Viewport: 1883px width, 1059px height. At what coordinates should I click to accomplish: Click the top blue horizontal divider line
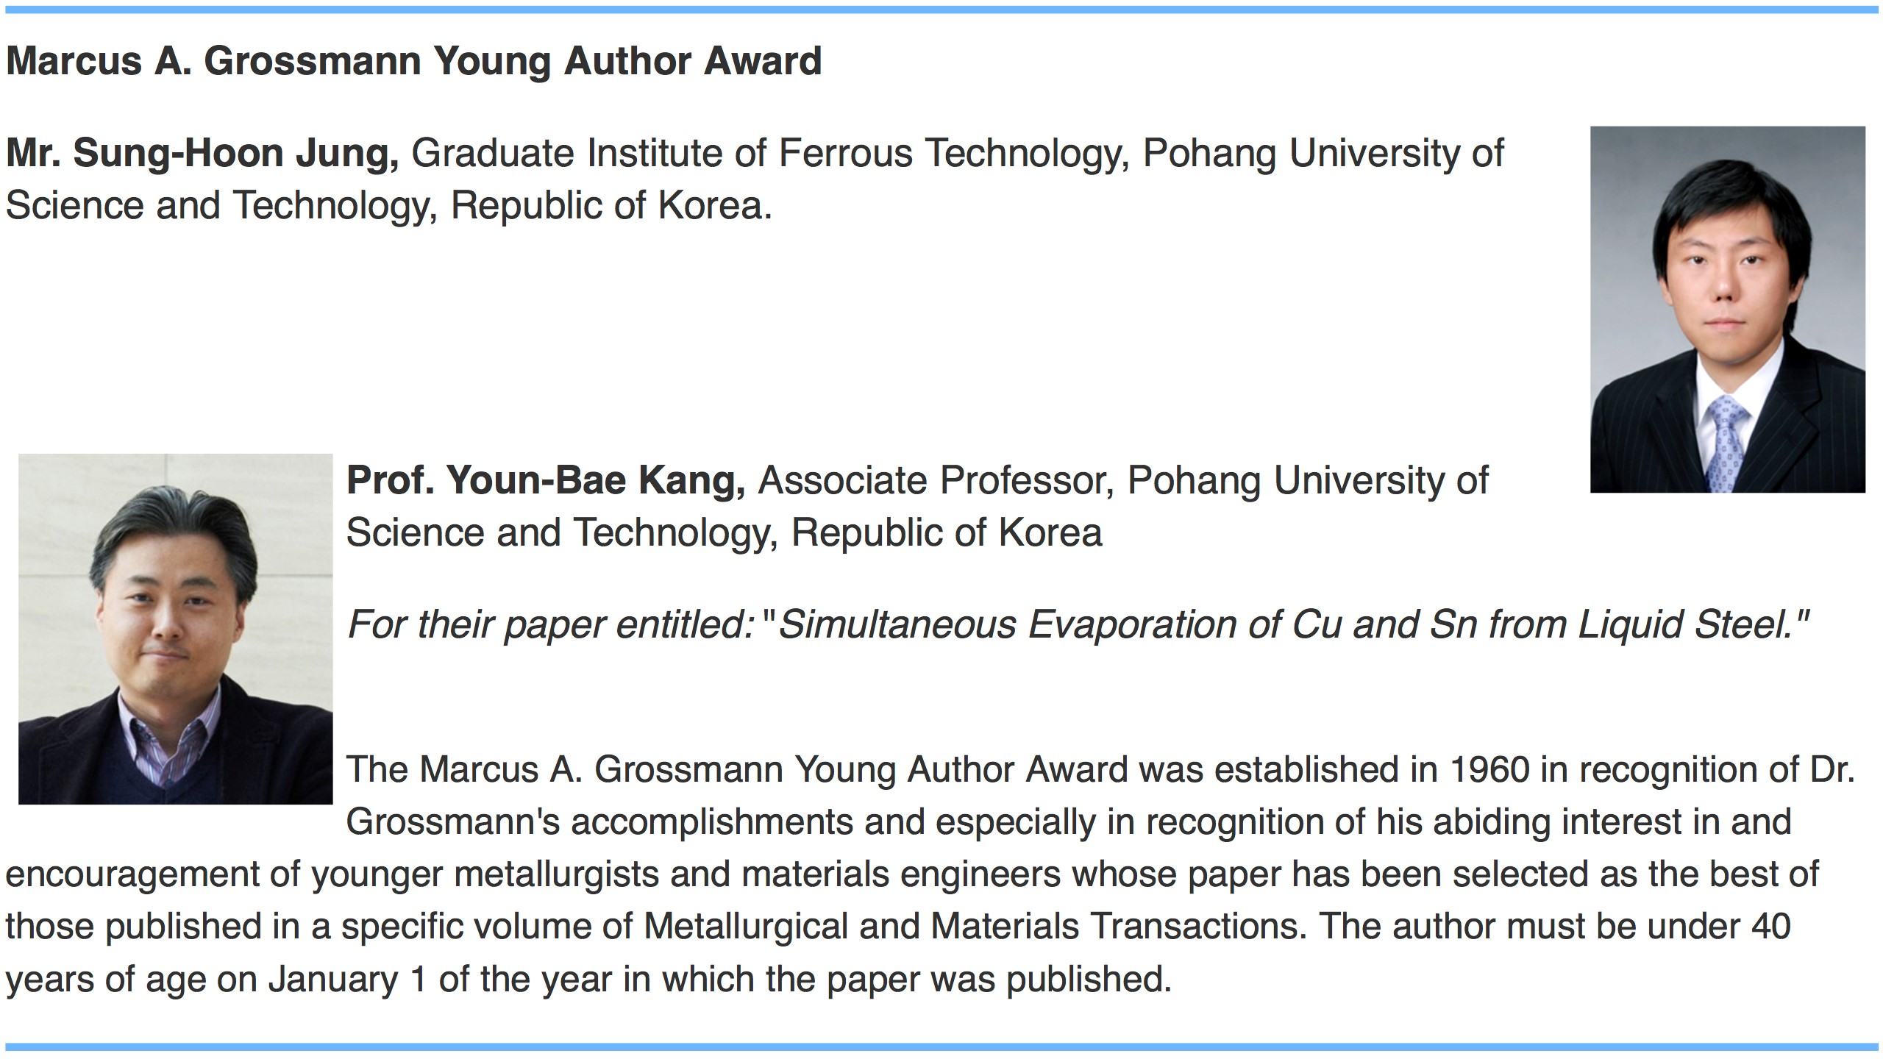(x=941, y=10)
